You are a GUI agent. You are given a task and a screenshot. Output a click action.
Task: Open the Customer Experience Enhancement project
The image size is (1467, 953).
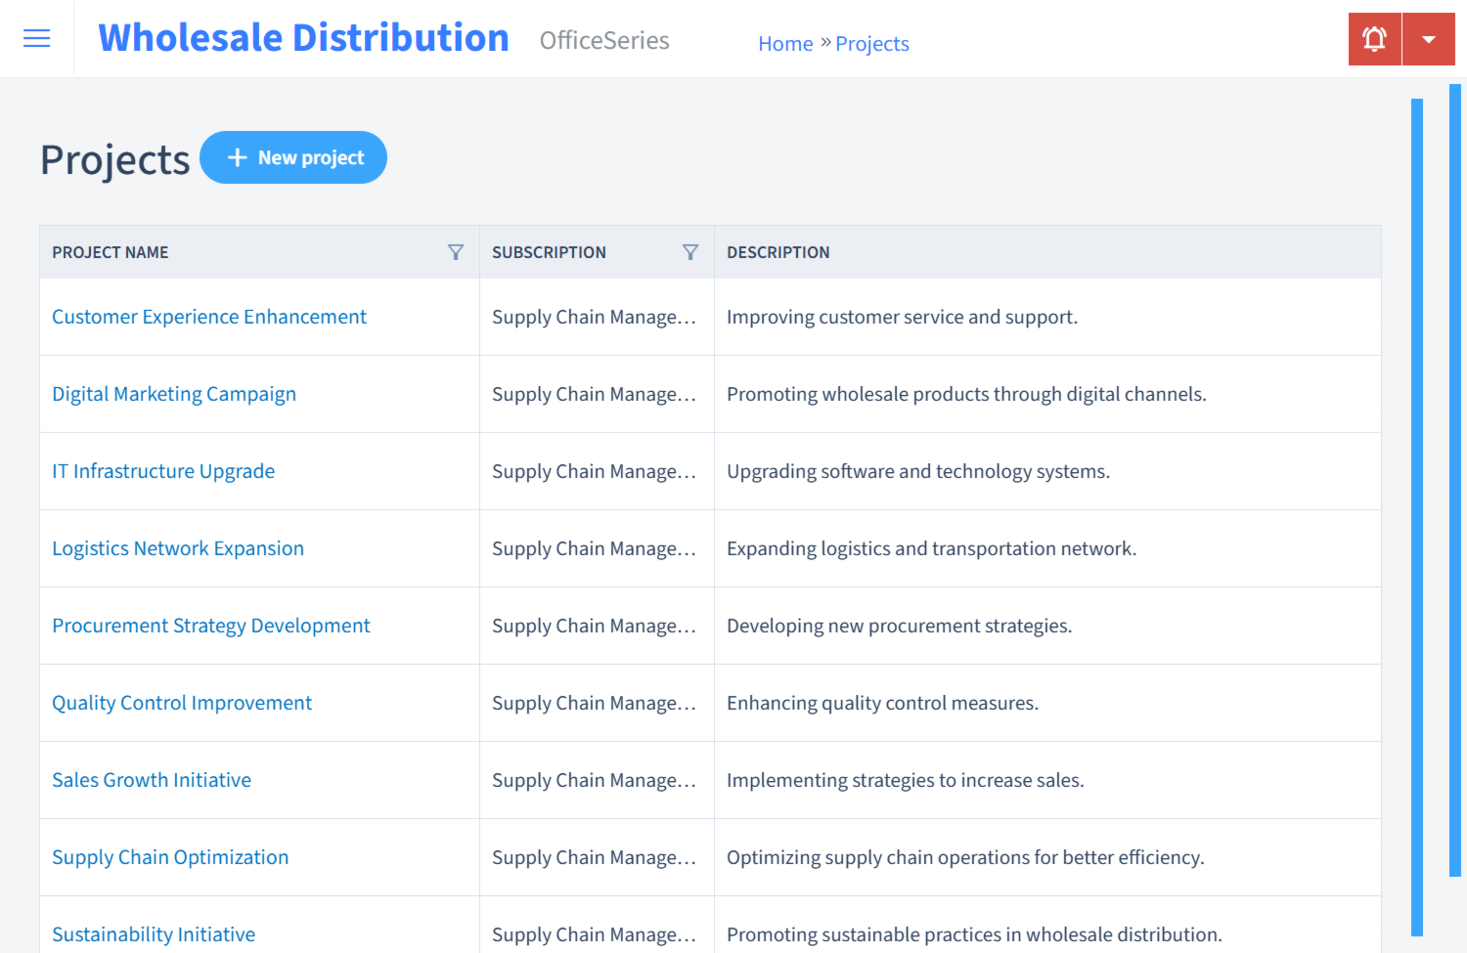click(209, 317)
